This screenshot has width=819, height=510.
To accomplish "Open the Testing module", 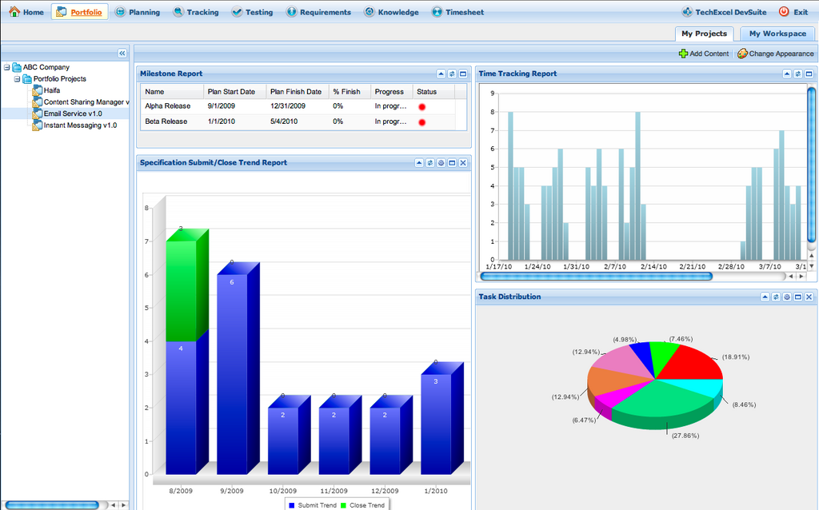I will tap(252, 12).
